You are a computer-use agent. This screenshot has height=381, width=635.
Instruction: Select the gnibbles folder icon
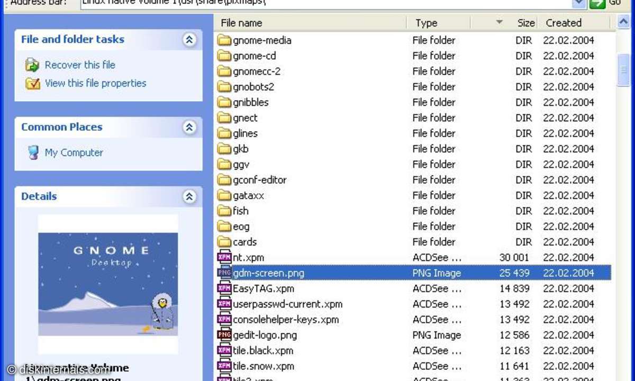click(224, 102)
